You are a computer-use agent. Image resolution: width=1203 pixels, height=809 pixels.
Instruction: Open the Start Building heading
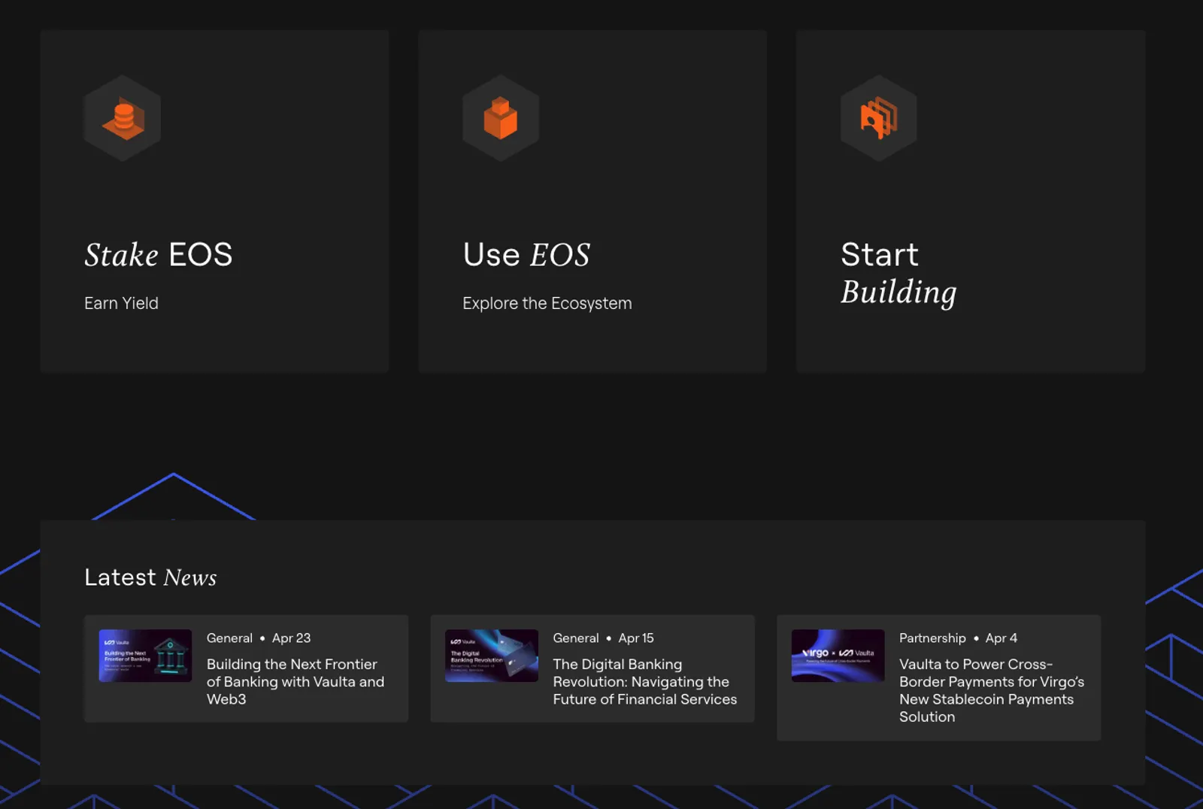tap(898, 273)
